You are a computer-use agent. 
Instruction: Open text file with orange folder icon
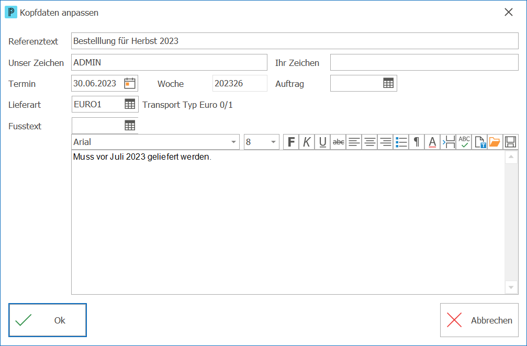pyautogui.click(x=495, y=142)
